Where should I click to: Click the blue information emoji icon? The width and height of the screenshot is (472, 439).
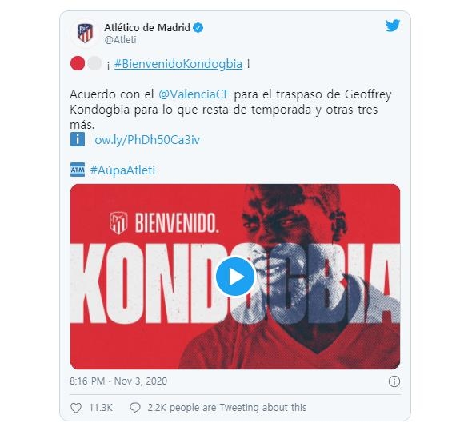78,139
